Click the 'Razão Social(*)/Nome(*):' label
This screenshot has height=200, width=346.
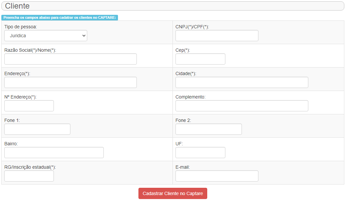click(x=30, y=50)
